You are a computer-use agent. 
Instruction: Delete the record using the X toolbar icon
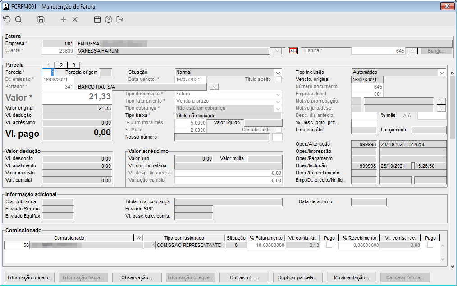pos(75,19)
